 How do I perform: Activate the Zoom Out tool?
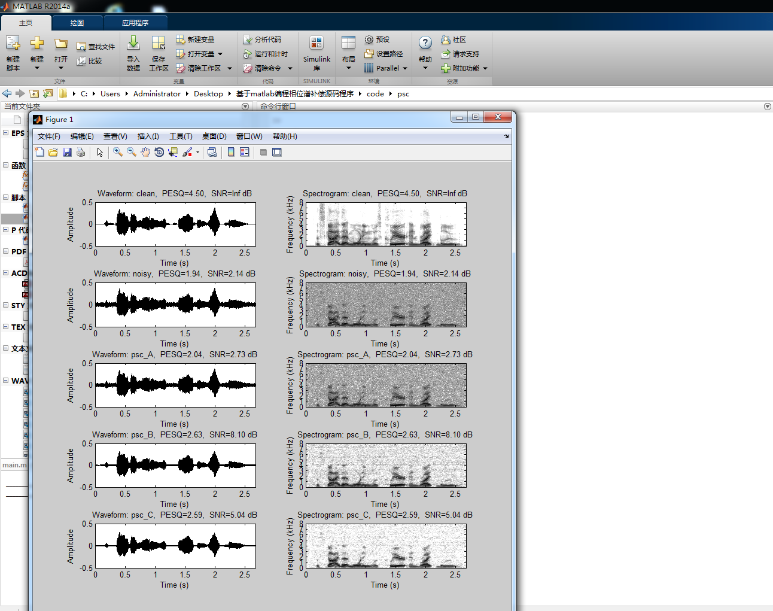[x=132, y=152]
